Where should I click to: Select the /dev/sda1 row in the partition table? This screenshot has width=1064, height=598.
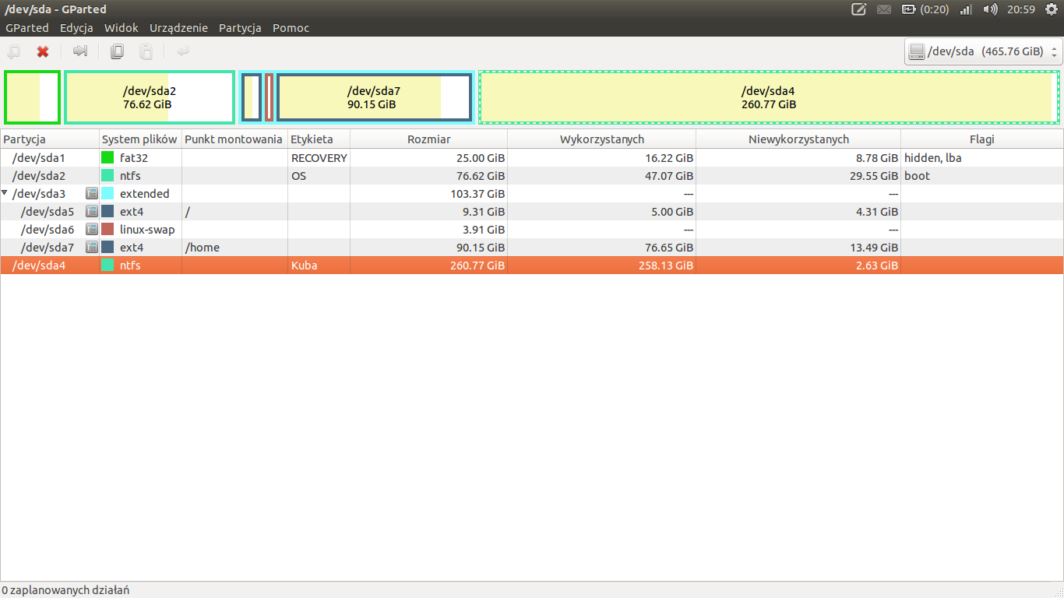532,157
